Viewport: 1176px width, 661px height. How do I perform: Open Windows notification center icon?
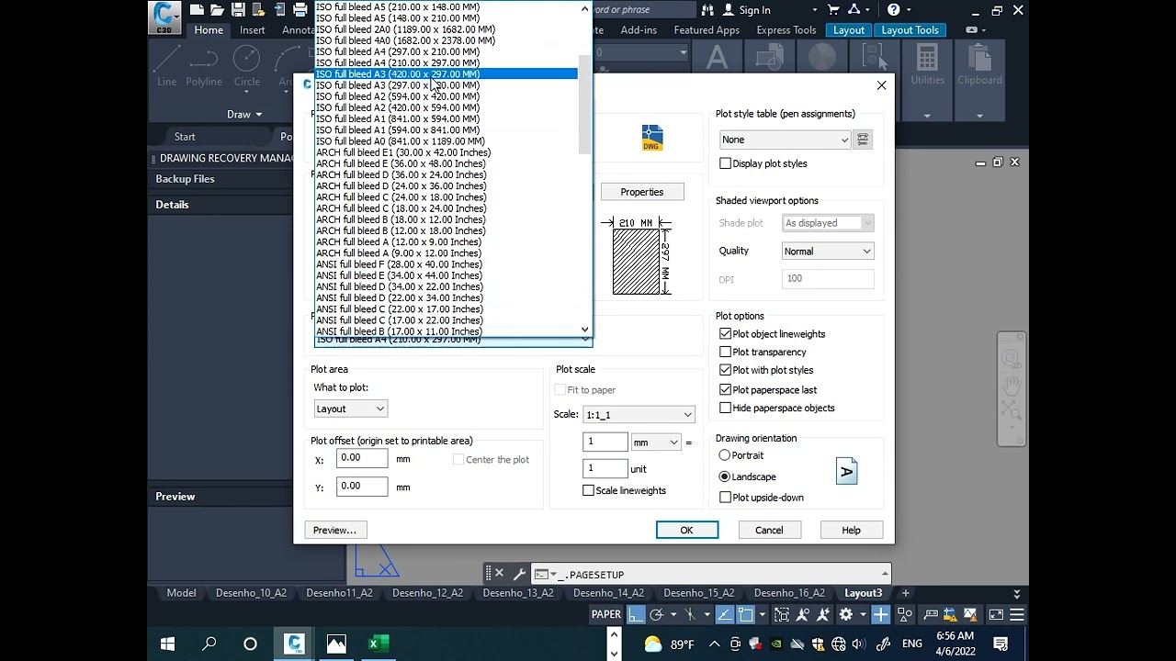click(1001, 644)
